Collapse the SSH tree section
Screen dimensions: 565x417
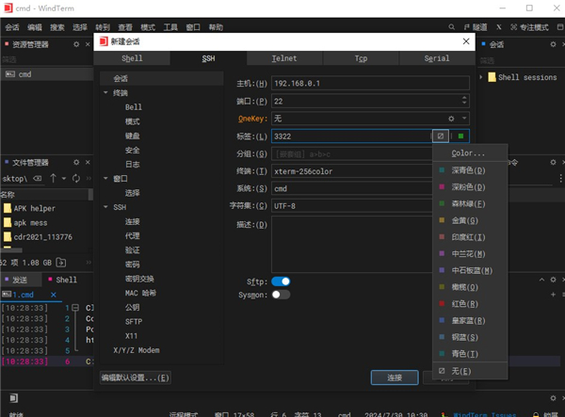click(x=105, y=206)
